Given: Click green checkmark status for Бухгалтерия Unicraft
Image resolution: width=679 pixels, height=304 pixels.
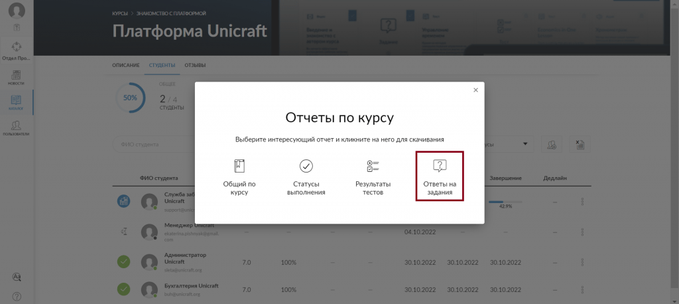Looking at the screenshot, I should [124, 289].
